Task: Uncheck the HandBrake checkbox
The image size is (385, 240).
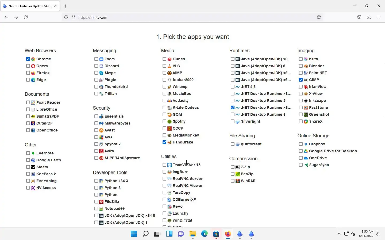Action: 164,142
